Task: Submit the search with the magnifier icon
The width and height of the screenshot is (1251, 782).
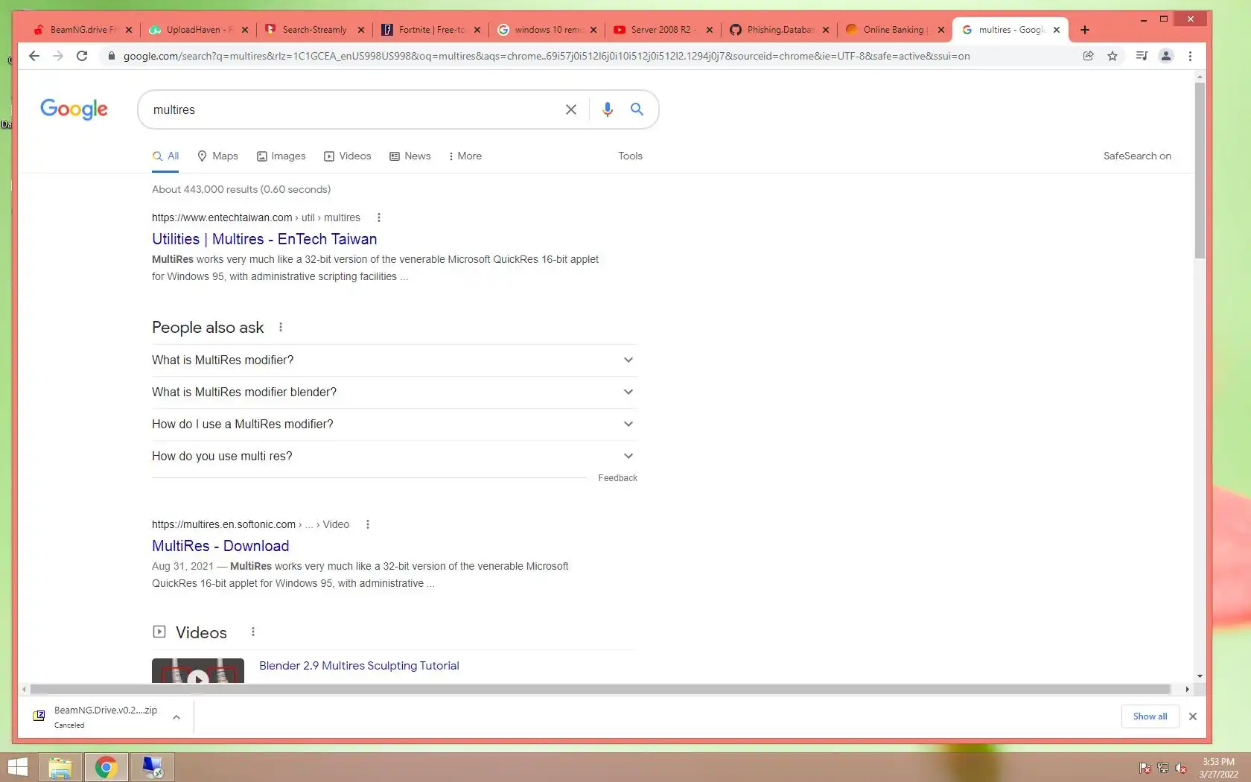Action: point(637,109)
